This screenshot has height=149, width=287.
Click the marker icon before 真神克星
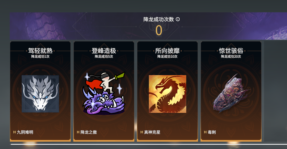point(142,132)
